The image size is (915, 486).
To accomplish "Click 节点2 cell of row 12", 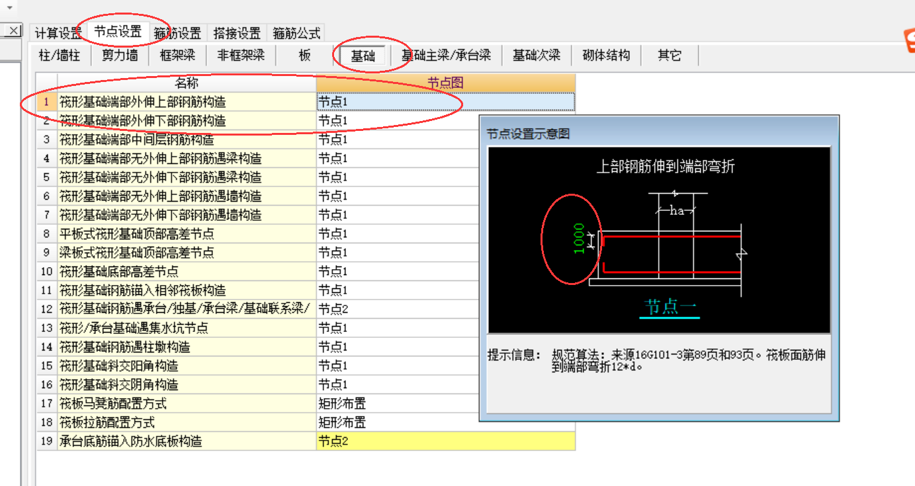I will 398,309.
